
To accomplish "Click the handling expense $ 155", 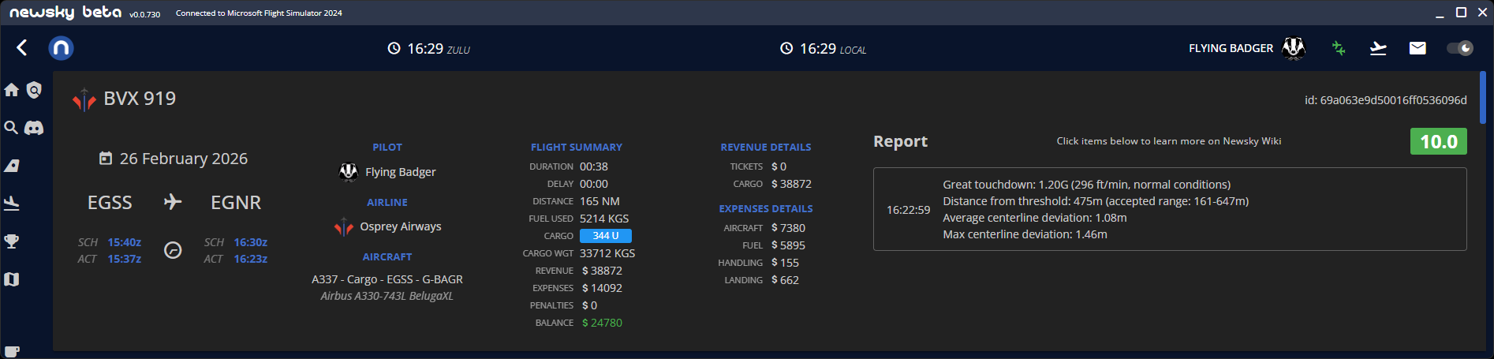I will pyautogui.click(x=785, y=263).
